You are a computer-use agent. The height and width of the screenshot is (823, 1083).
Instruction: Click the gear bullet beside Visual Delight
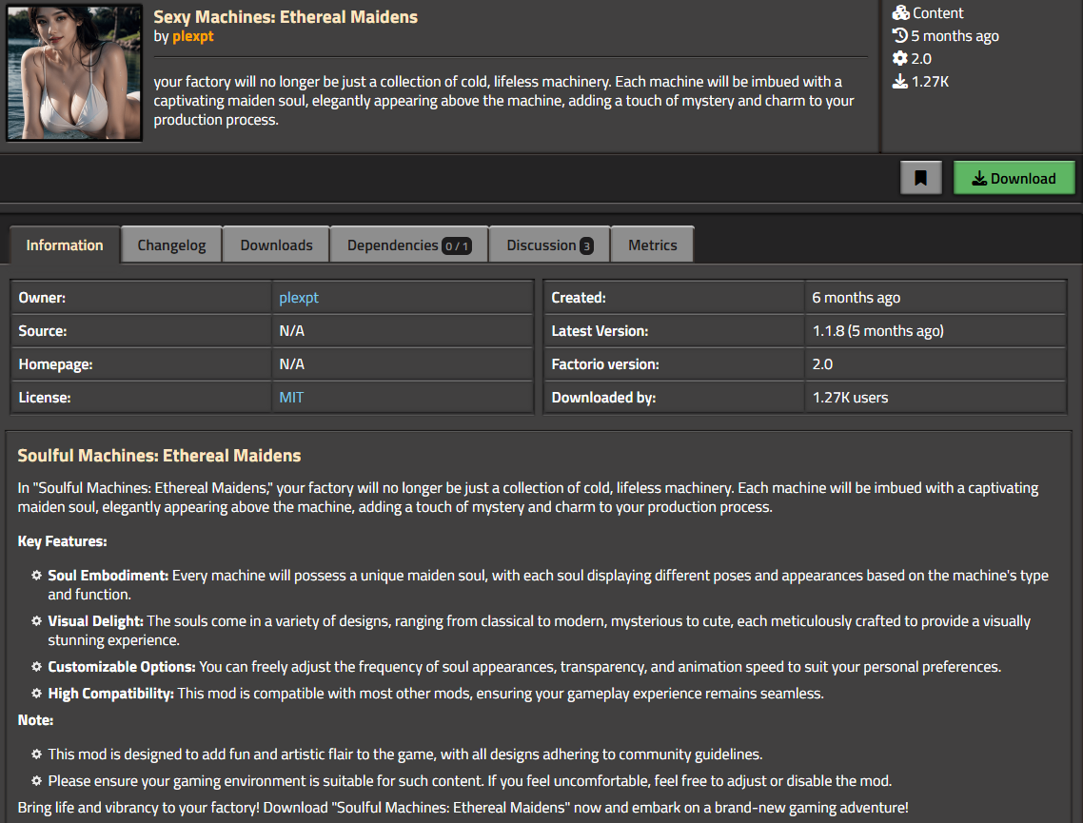coord(36,620)
